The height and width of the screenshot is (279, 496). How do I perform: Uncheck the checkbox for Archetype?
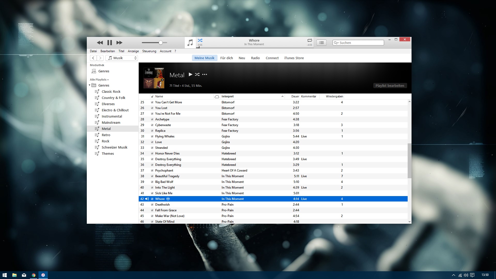[152, 119]
